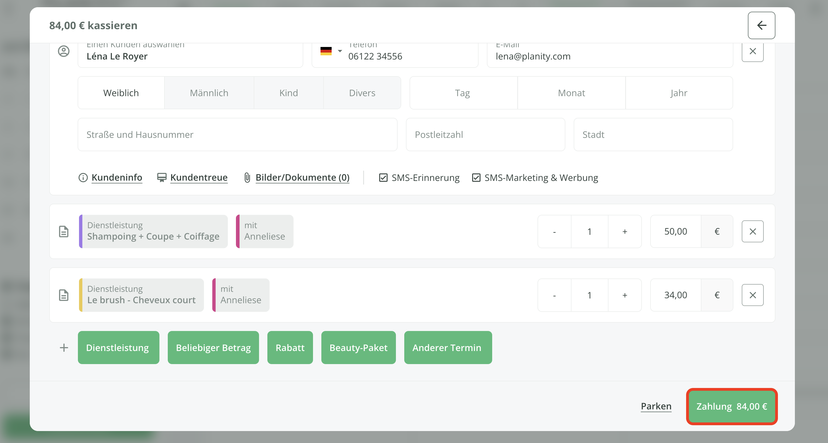Open the phone country flag dropdown
The height and width of the screenshot is (443, 828).
point(331,51)
